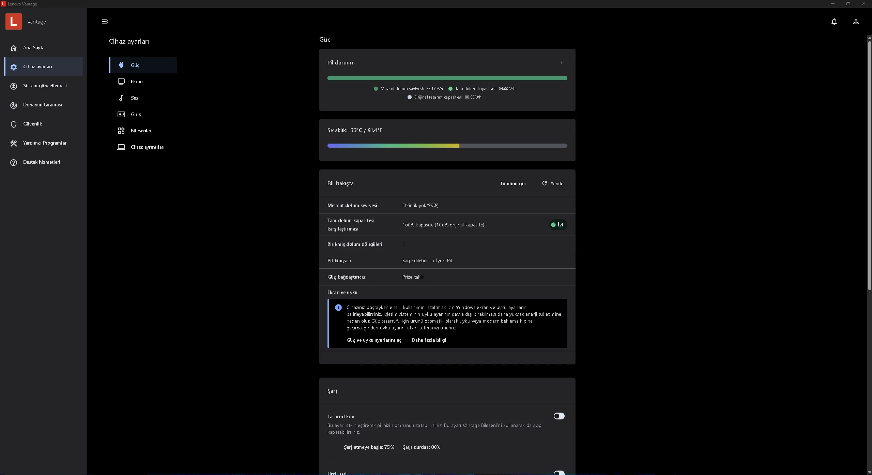This screenshot has width=872, height=475.
Task: Open Pil durumu three-dot options menu
Action: [x=562, y=62]
